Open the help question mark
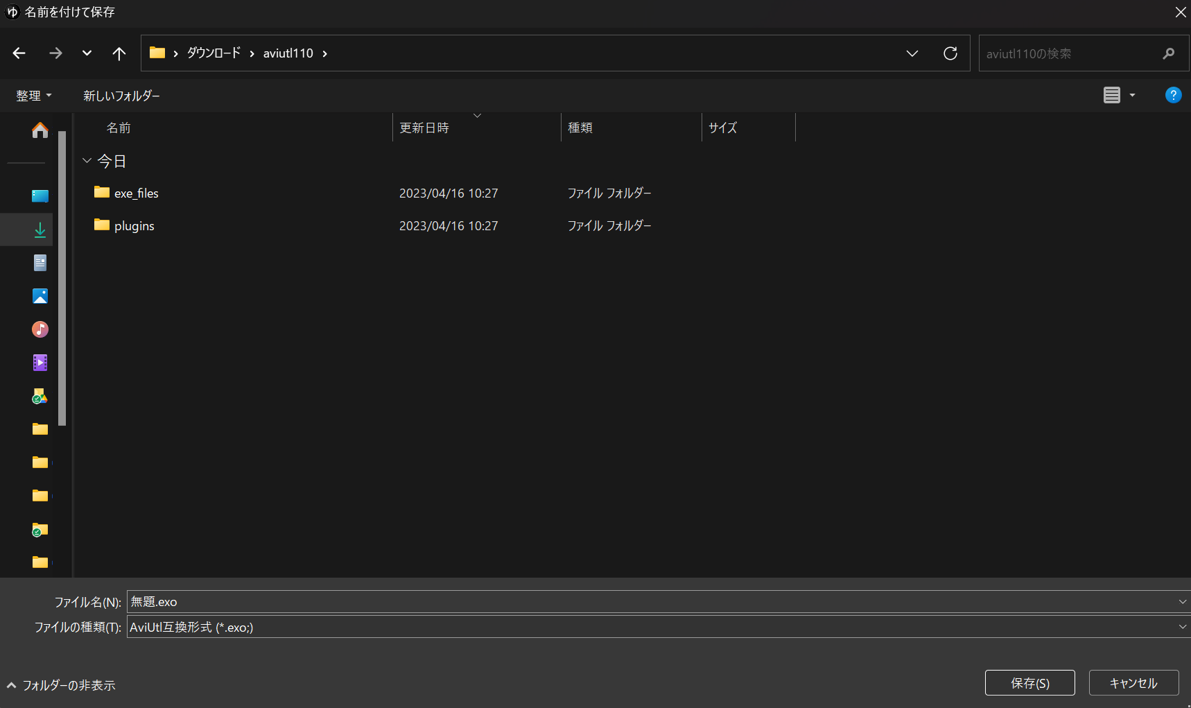This screenshot has width=1191, height=708. click(1173, 95)
